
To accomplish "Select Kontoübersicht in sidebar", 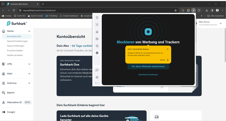I will tap(17, 36).
